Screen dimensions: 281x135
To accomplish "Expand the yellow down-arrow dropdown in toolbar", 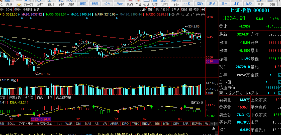I will (19, 4).
